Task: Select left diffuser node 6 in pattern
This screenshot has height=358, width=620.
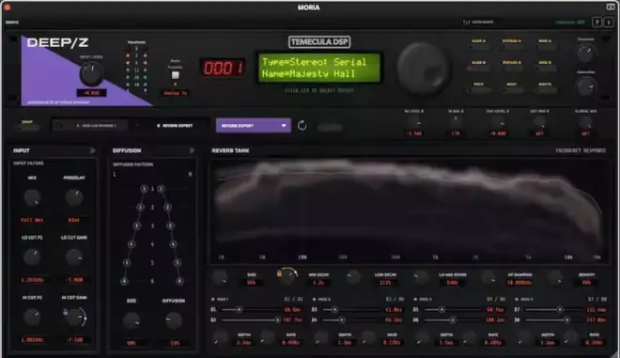Action: click(124, 281)
